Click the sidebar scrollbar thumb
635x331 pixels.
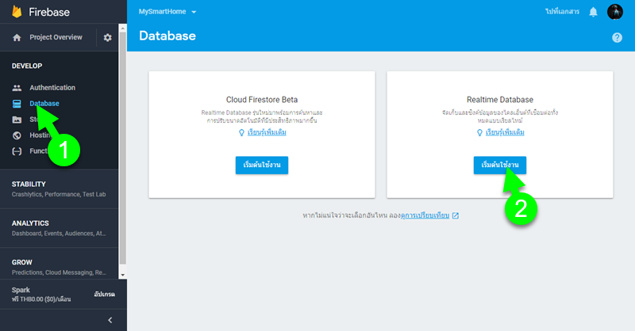click(123, 148)
